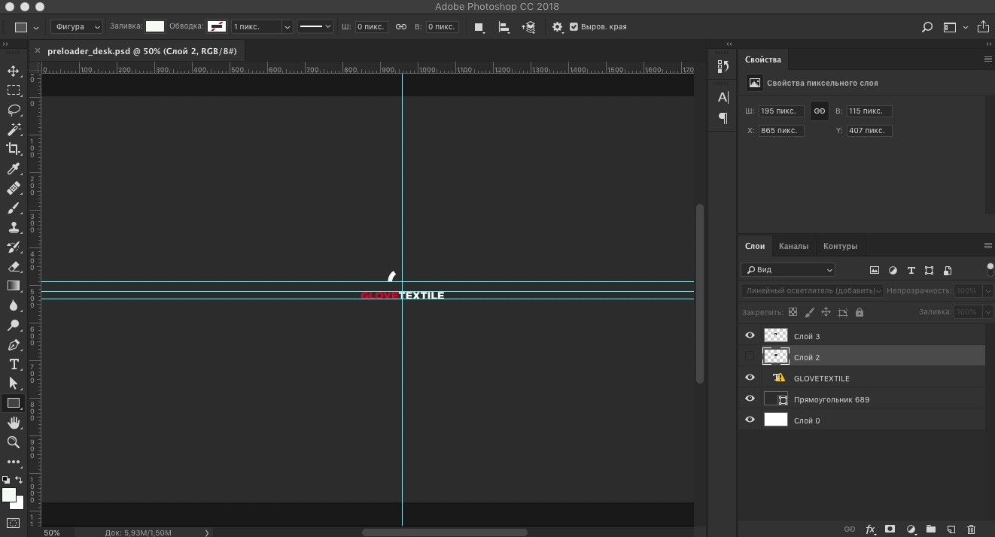Open the Вид layer filter dropdown
The image size is (995, 537).
(787, 270)
